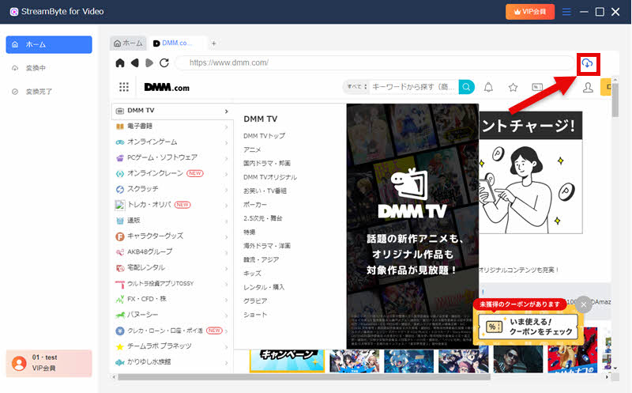
Task: Click the cloud download analyze icon
Action: (588, 63)
